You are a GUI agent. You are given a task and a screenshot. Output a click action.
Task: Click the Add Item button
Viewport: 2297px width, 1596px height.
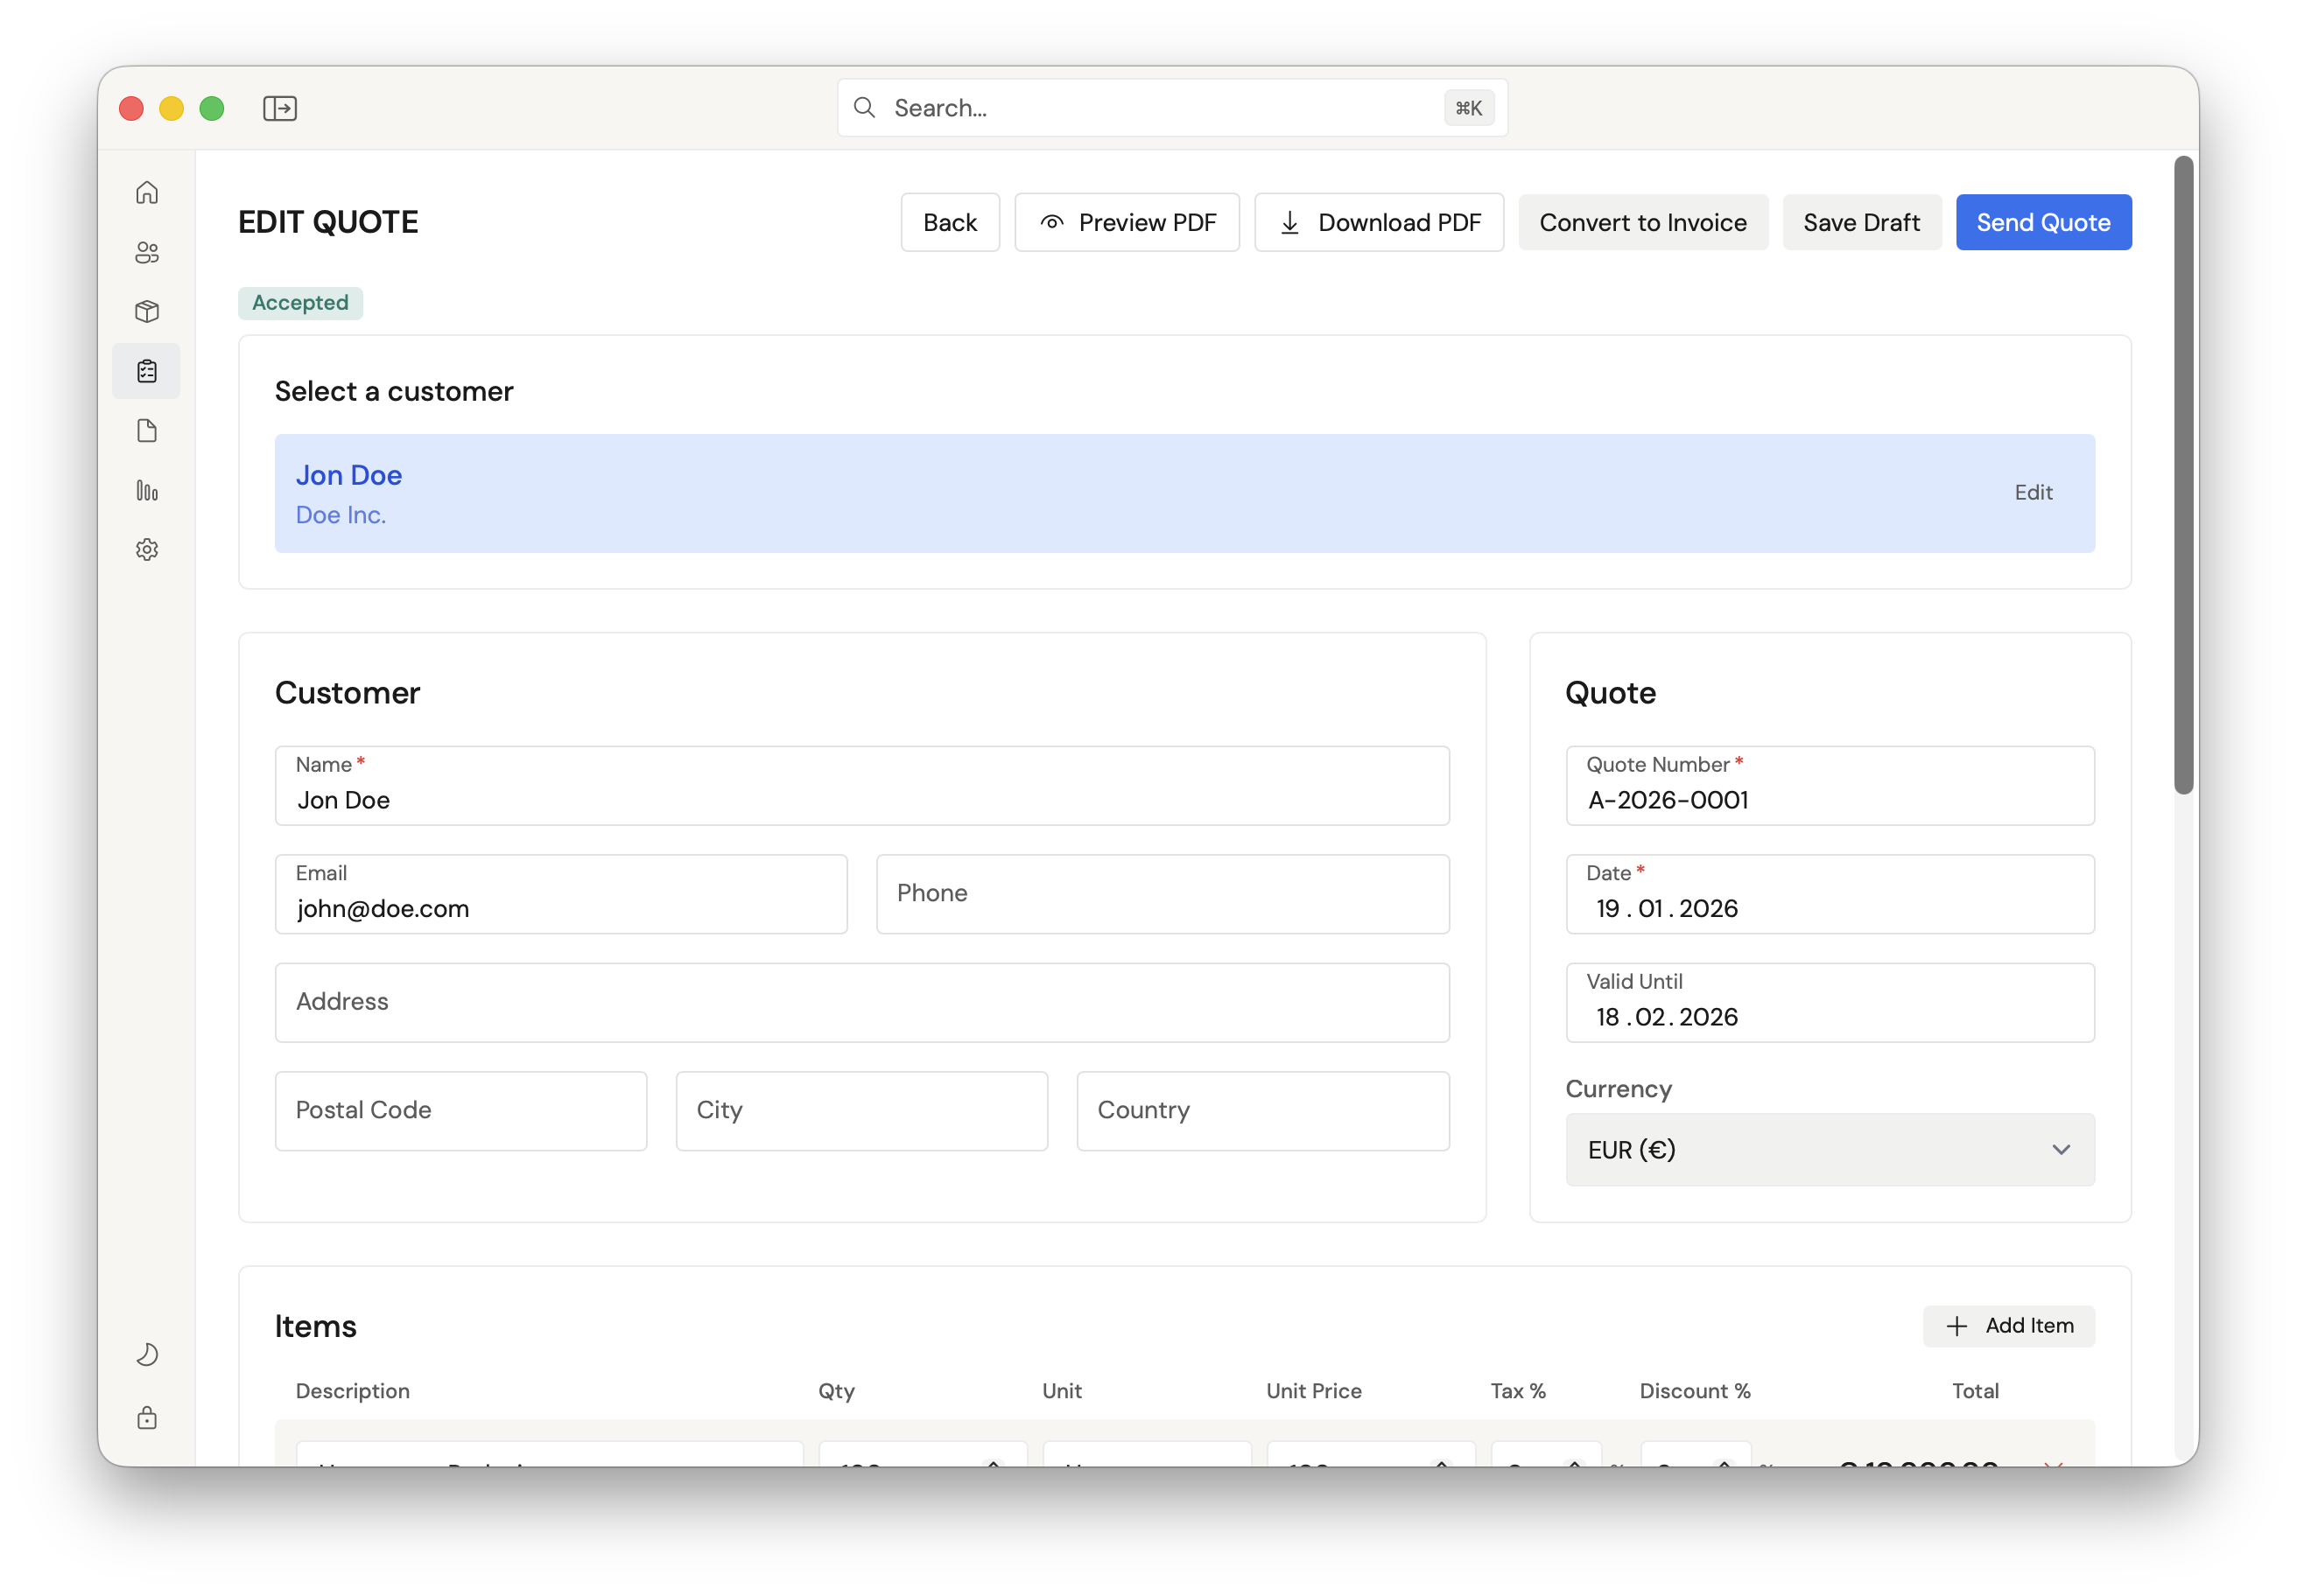click(x=2008, y=1326)
